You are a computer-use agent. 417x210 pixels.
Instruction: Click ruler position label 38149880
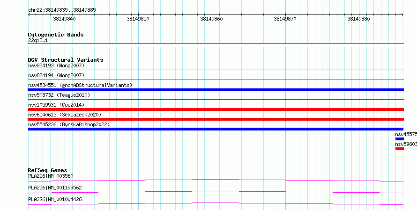(358, 19)
